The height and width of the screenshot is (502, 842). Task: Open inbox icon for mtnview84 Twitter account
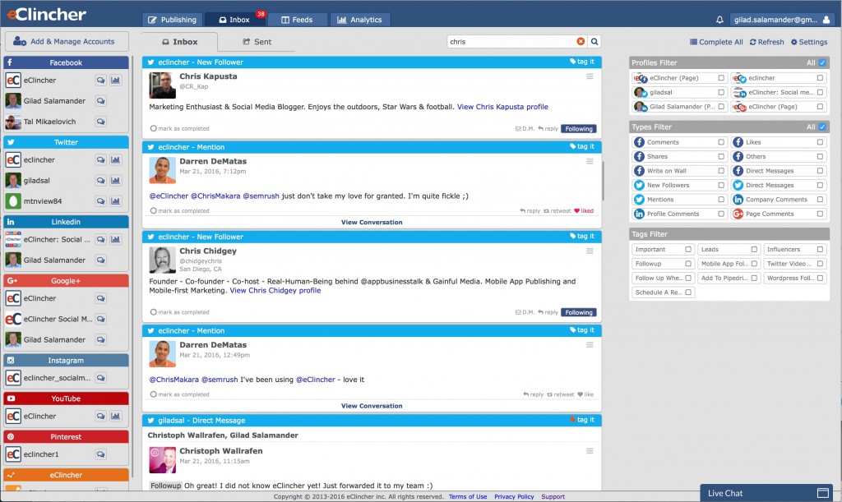(x=100, y=201)
